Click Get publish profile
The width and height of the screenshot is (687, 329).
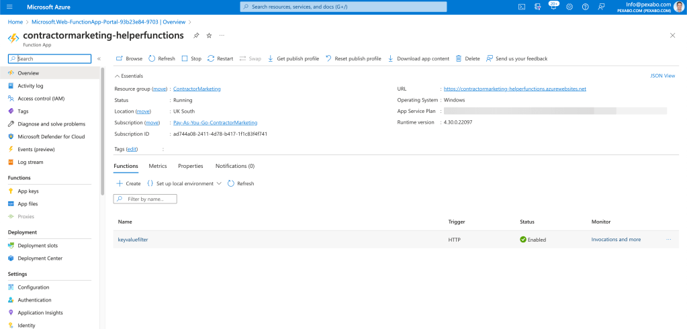[293, 58]
